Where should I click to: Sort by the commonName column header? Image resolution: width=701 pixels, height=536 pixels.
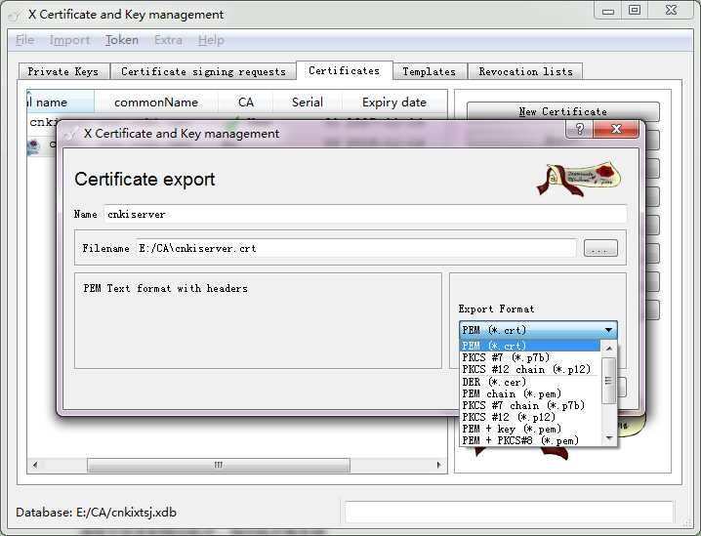(x=156, y=103)
